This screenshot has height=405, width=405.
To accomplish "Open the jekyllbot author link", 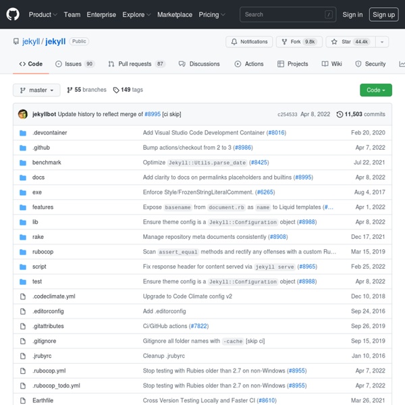I will tap(44, 114).
